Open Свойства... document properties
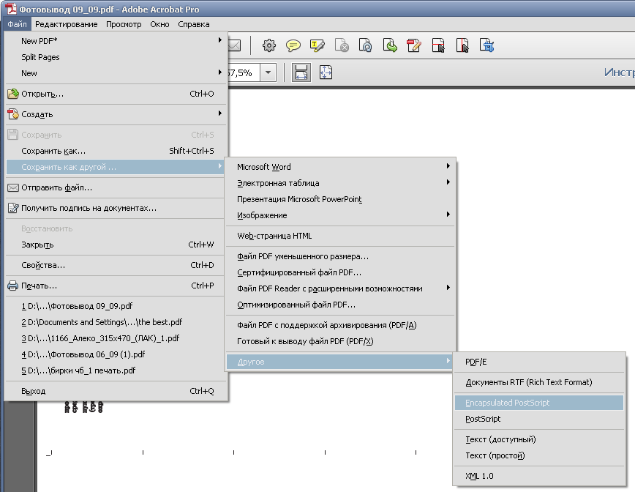The image size is (635, 492). (x=116, y=265)
